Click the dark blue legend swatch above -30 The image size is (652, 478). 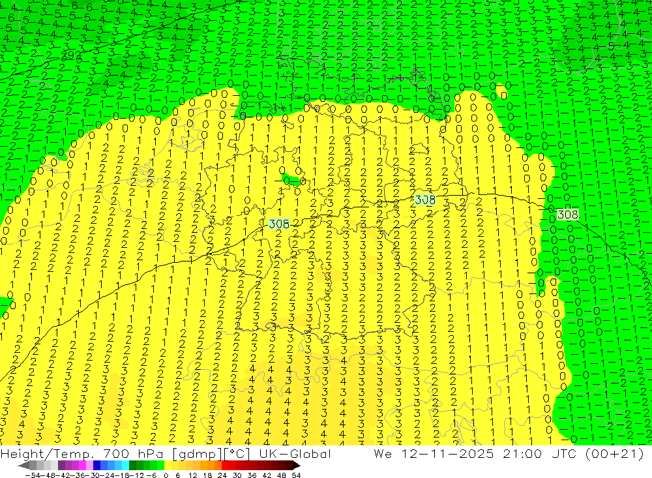(x=97, y=465)
